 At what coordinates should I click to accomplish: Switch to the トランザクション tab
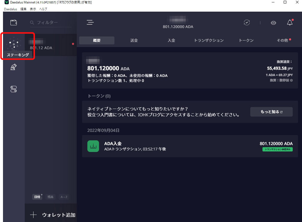(209, 41)
